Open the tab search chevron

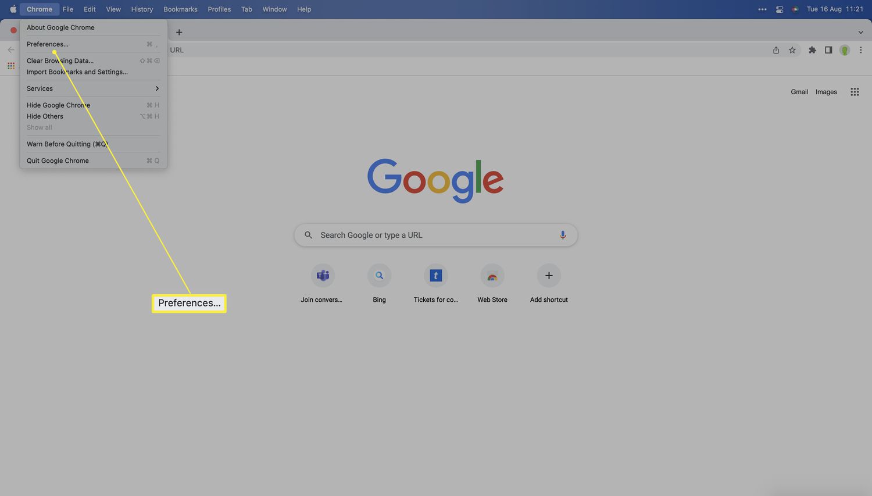tap(861, 32)
